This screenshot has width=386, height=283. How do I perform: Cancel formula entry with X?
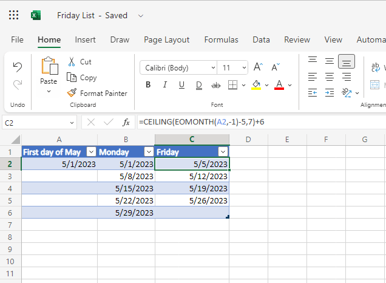[91, 122]
